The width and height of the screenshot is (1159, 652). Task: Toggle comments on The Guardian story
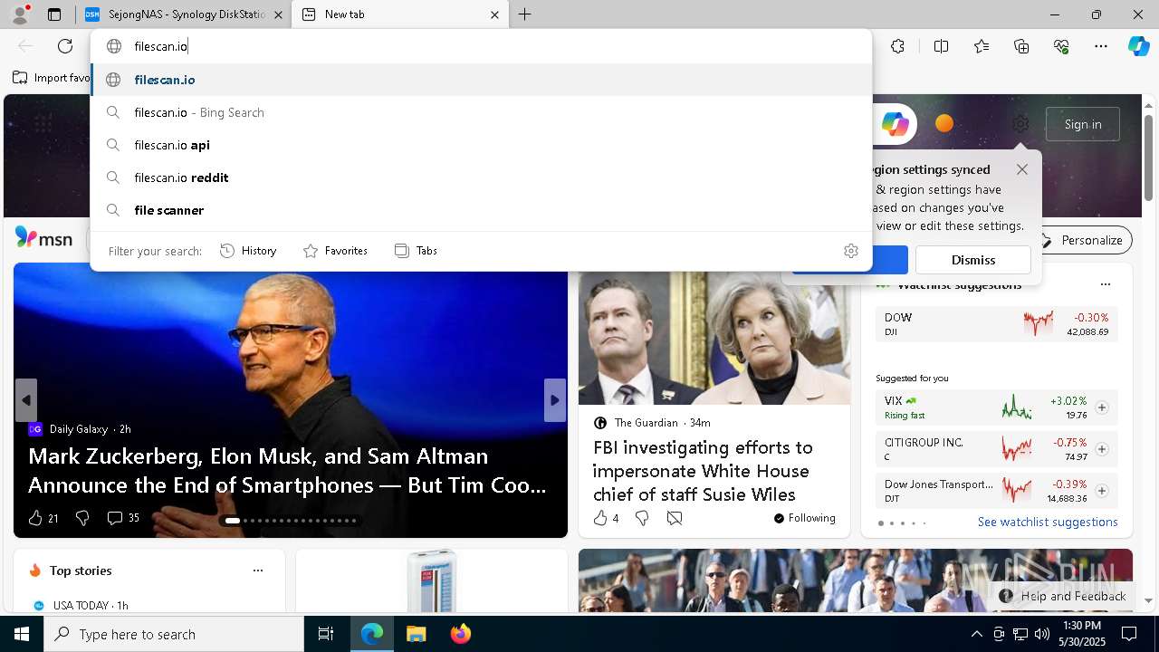tap(675, 518)
